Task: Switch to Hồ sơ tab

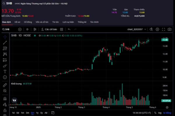Action: [x=17, y=22]
